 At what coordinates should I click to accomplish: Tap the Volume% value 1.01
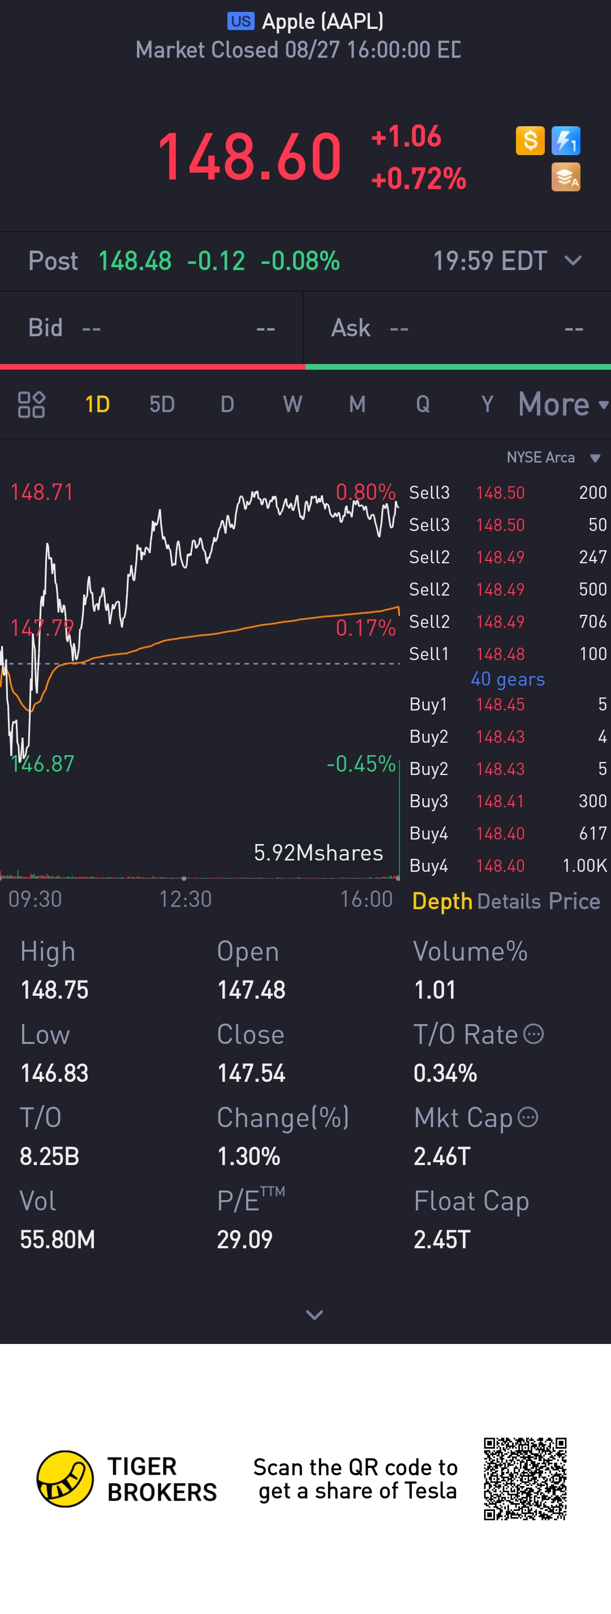click(x=434, y=991)
